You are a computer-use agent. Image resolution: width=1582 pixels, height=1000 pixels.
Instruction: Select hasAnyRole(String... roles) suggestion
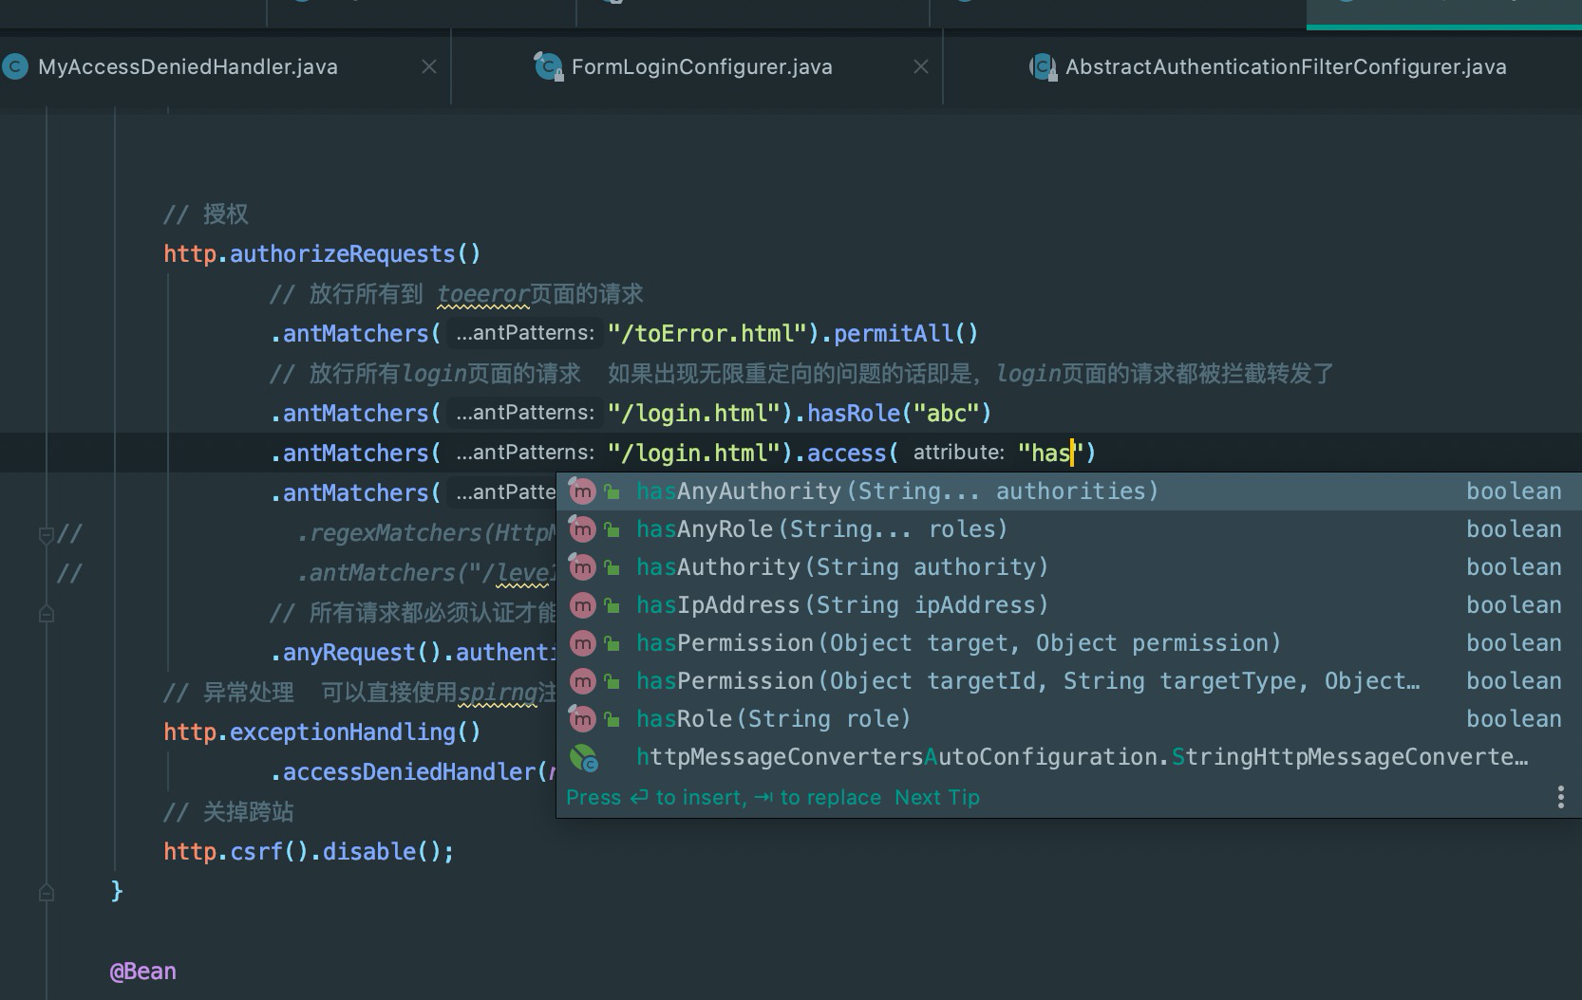click(1068, 529)
